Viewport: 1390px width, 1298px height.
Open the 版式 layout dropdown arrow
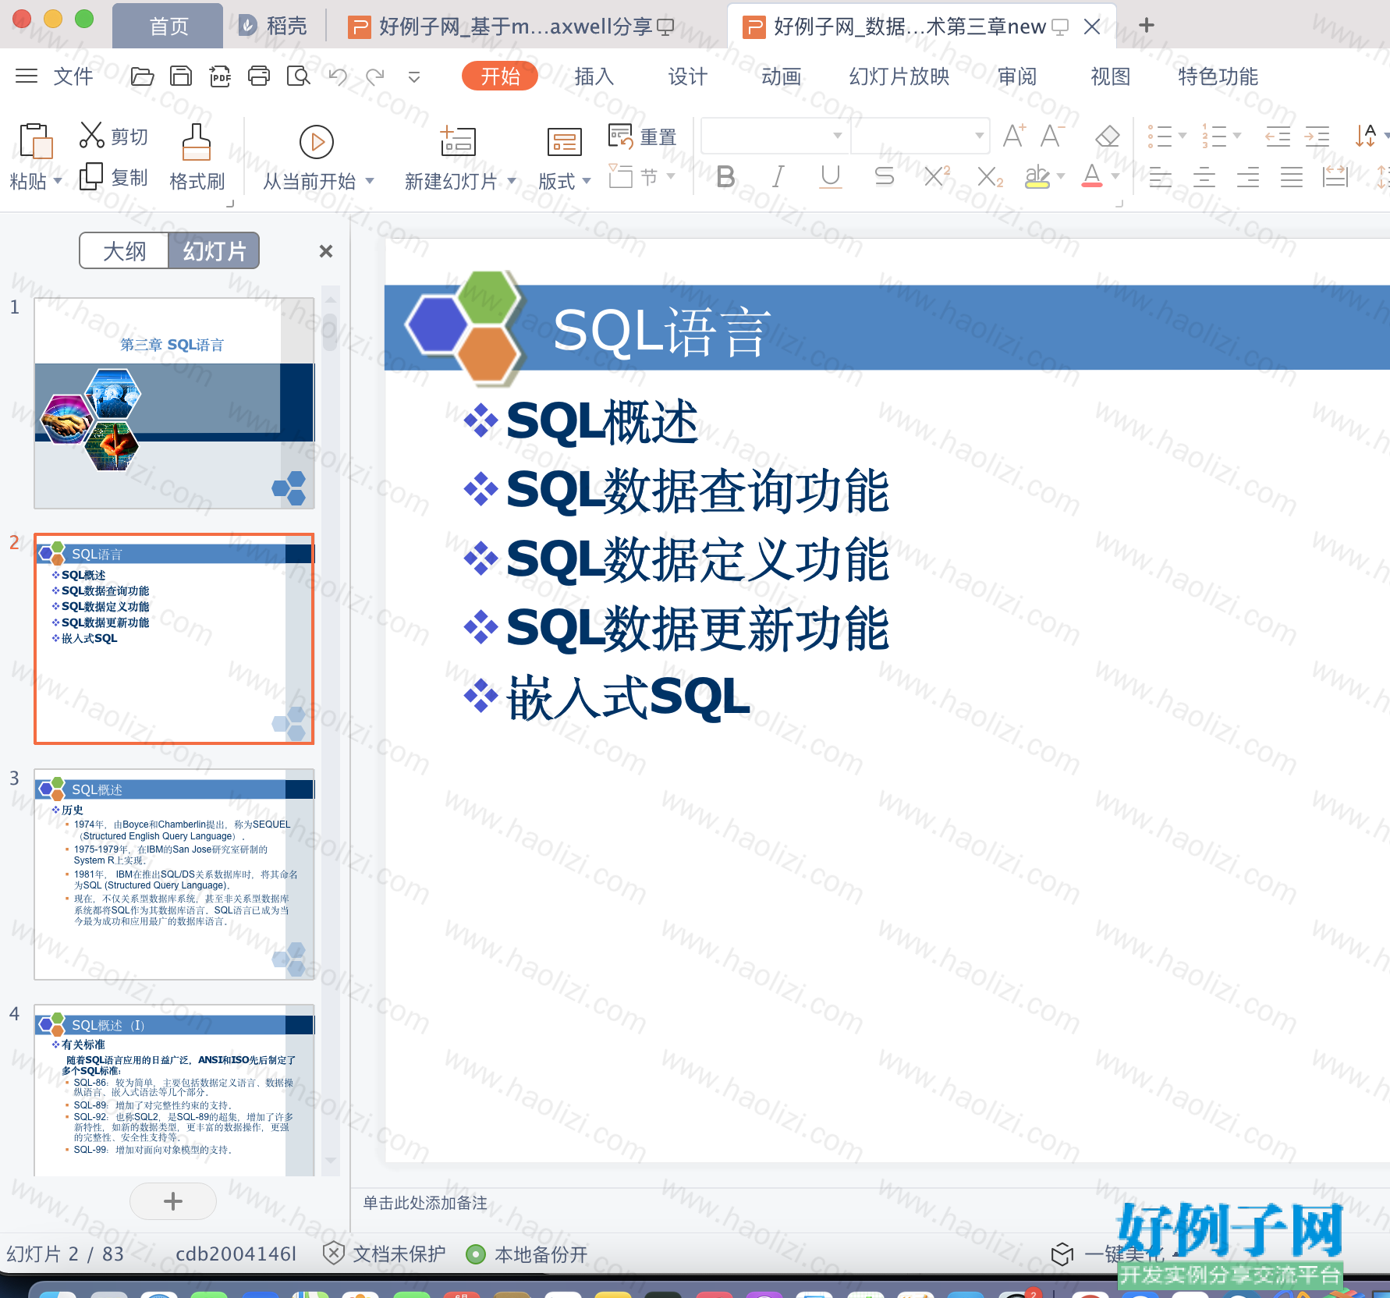point(587,181)
